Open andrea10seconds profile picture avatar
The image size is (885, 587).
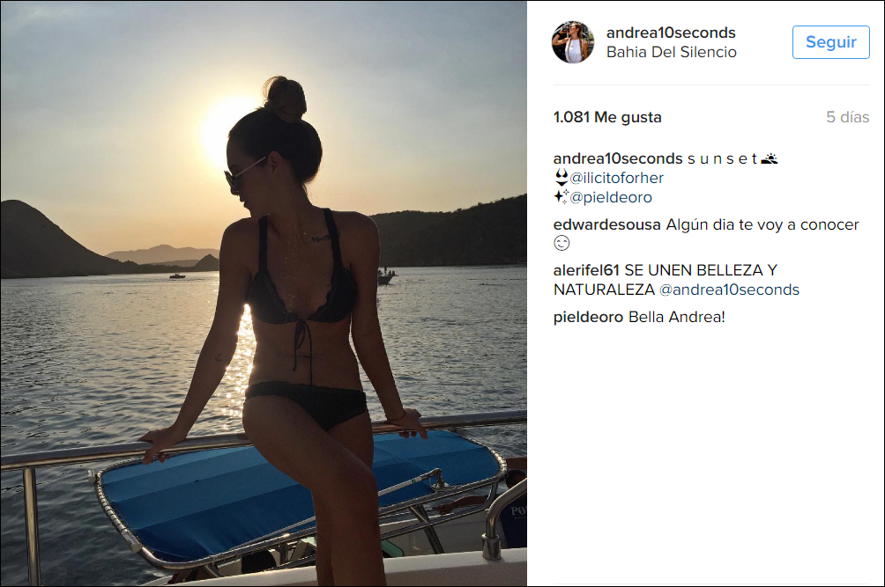pos(573,42)
